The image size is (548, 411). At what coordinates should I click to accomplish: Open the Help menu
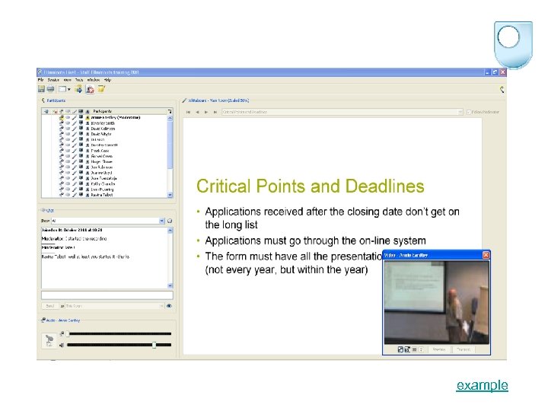click(107, 80)
